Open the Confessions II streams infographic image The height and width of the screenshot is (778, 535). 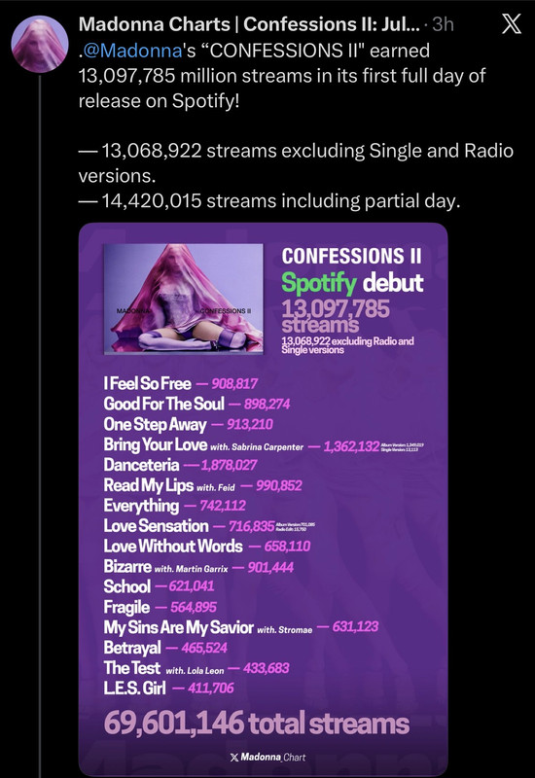point(263,499)
